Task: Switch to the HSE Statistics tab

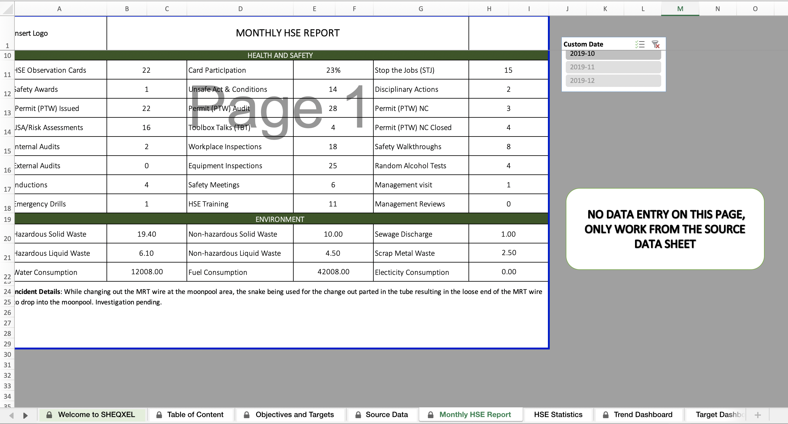Action: (x=558, y=414)
